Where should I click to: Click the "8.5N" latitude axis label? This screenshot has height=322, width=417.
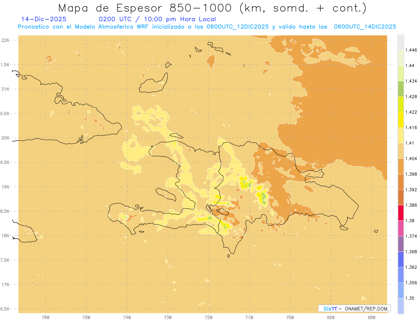5,211
